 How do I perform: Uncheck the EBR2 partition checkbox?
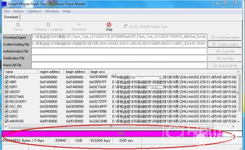click(7, 116)
